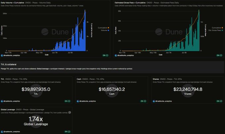Visit @ryeblocks_analytics profile from the Cash card

point(88,101)
